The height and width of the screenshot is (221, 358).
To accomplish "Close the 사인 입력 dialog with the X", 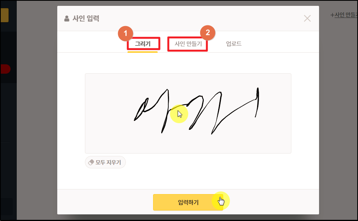I will [307, 18].
